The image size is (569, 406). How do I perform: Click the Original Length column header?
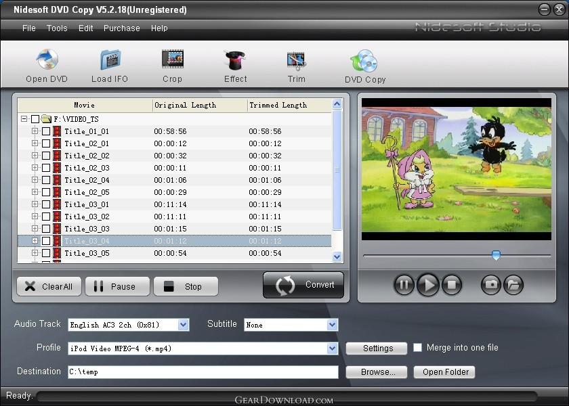(x=200, y=105)
